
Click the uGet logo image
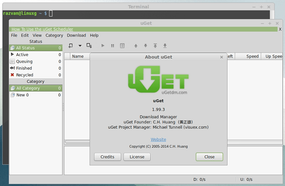tap(158, 80)
